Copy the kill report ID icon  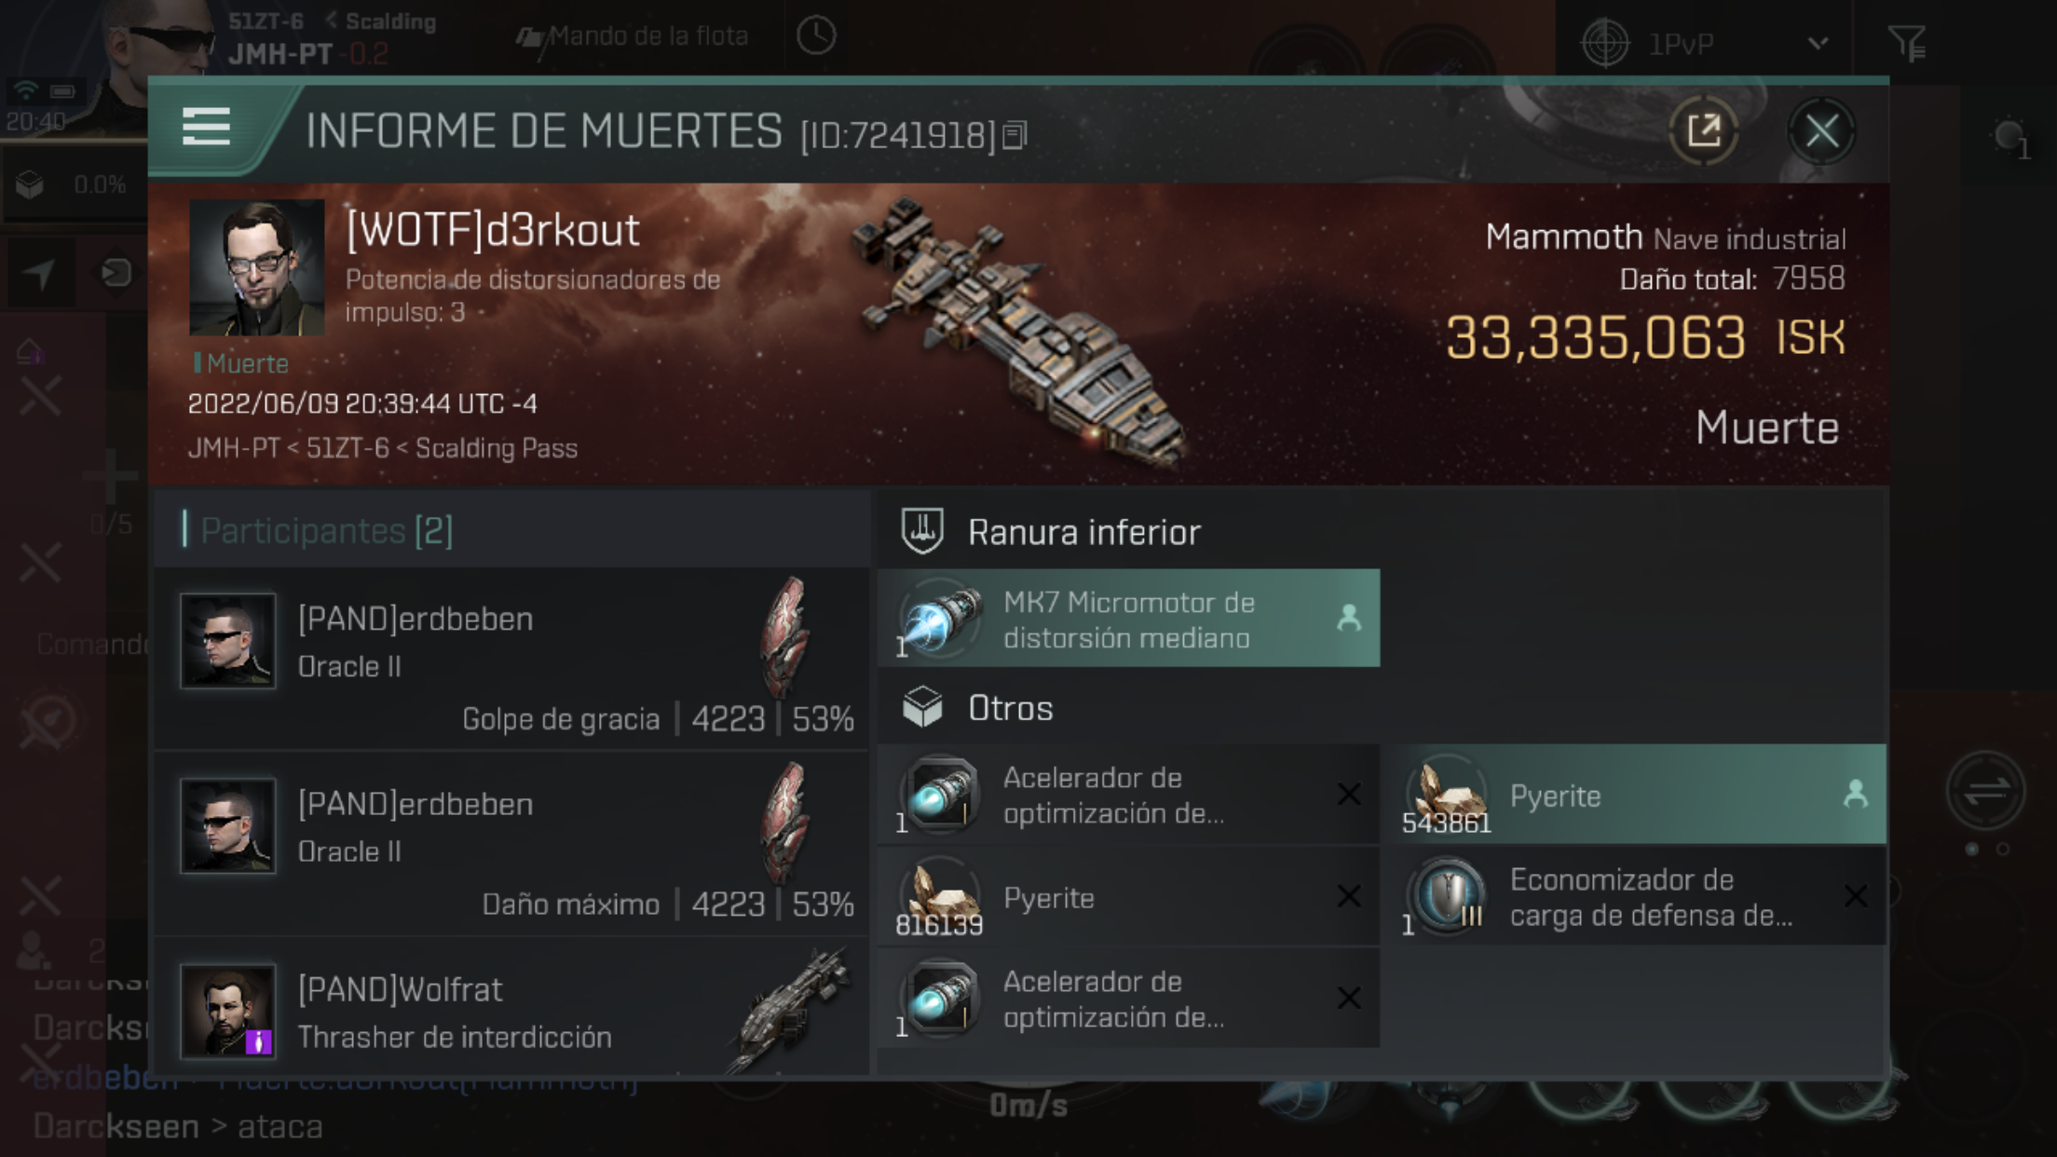coord(1015,136)
